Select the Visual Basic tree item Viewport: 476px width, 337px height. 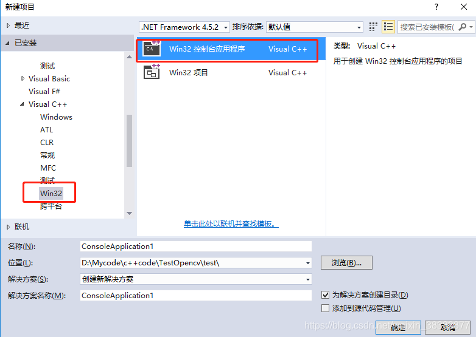point(49,78)
